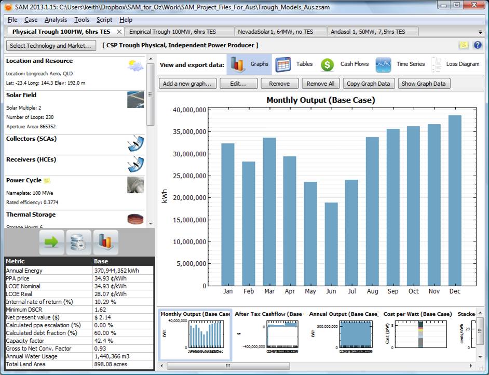Open the Receivers (HCEs) icon

[135, 164]
